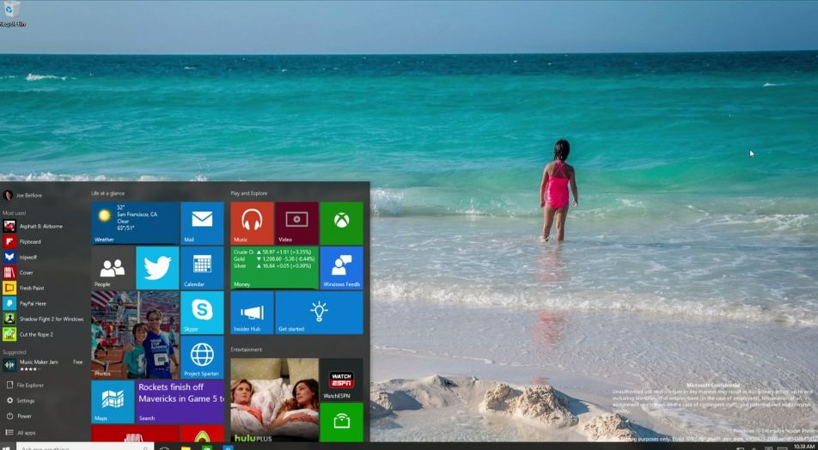Viewport: 818px width, 450px height.
Task: Open the Get started tile
Action: (x=320, y=313)
